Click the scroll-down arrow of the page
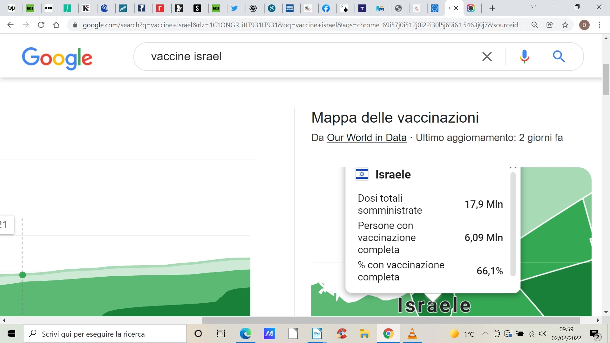The height and width of the screenshot is (343, 610). 606,312
